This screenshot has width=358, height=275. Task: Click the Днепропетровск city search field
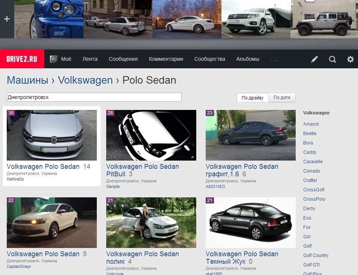94,97
